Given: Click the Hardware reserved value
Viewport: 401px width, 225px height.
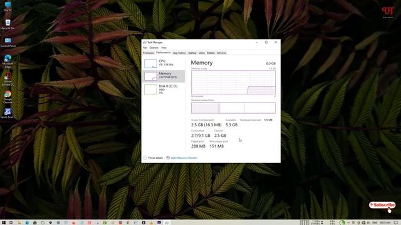Looking at the screenshot, I should 268,120.
